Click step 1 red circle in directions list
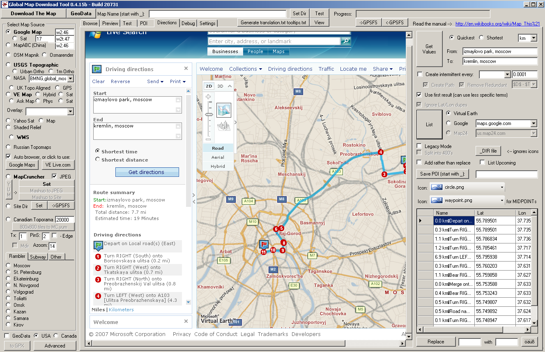The height and width of the screenshot is (352, 545). [98, 257]
